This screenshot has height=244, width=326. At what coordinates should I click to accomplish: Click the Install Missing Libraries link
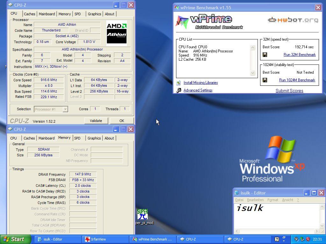201,83
